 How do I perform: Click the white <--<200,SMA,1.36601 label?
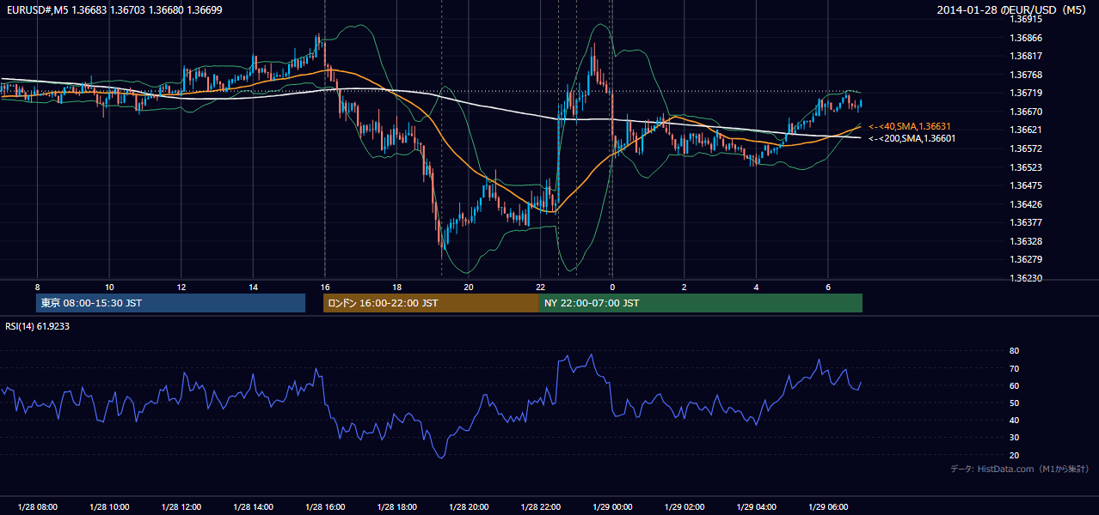912,138
